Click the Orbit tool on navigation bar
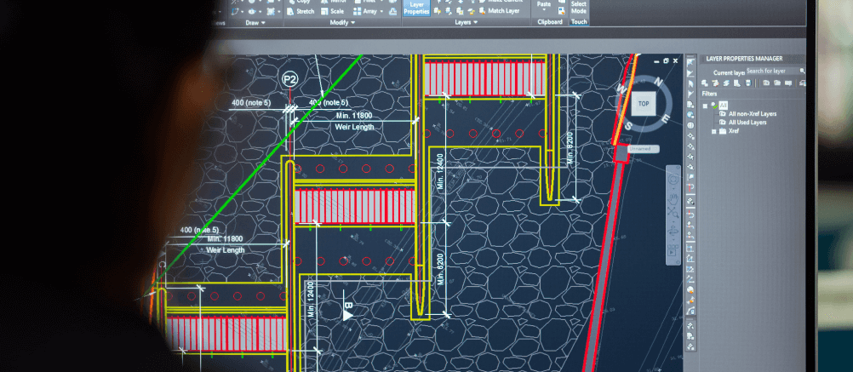 (673, 232)
